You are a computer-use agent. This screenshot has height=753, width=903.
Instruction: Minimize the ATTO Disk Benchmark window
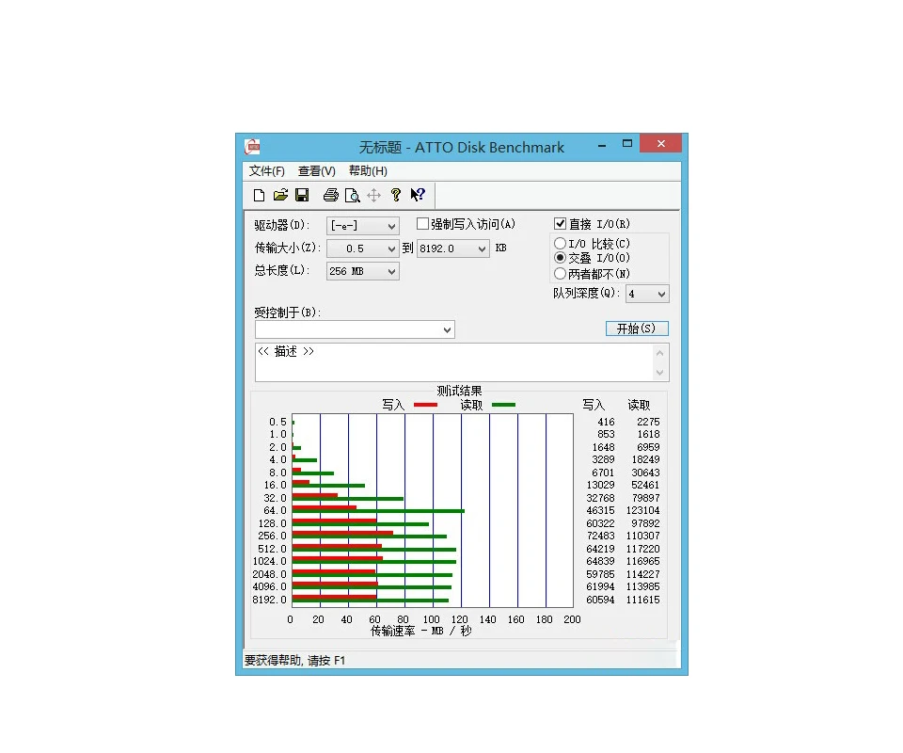tap(602, 145)
